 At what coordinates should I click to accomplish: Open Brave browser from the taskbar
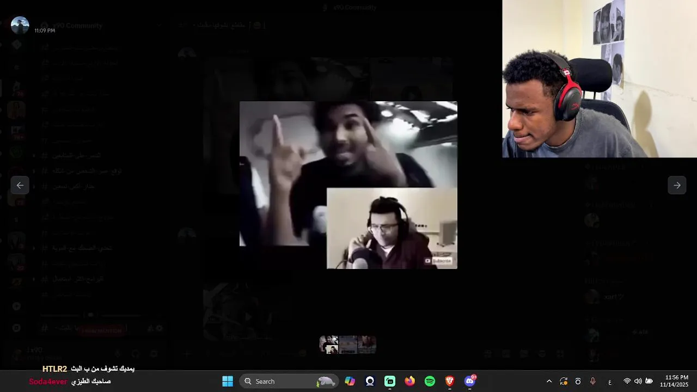coord(450,381)
